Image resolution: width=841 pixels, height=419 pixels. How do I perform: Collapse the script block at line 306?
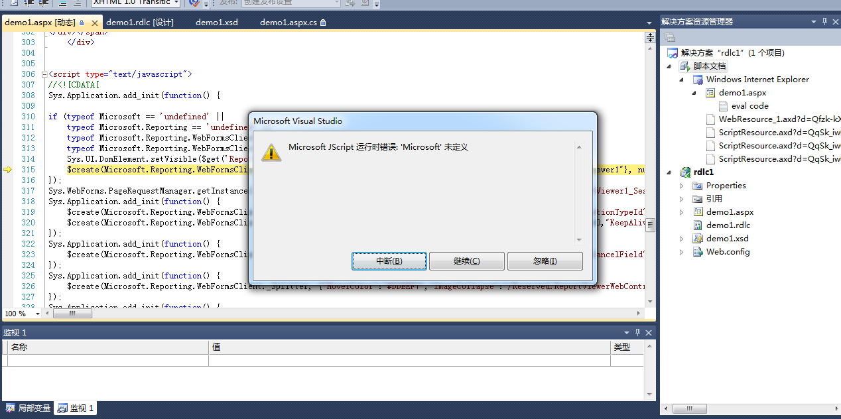[x=44, y=74]
